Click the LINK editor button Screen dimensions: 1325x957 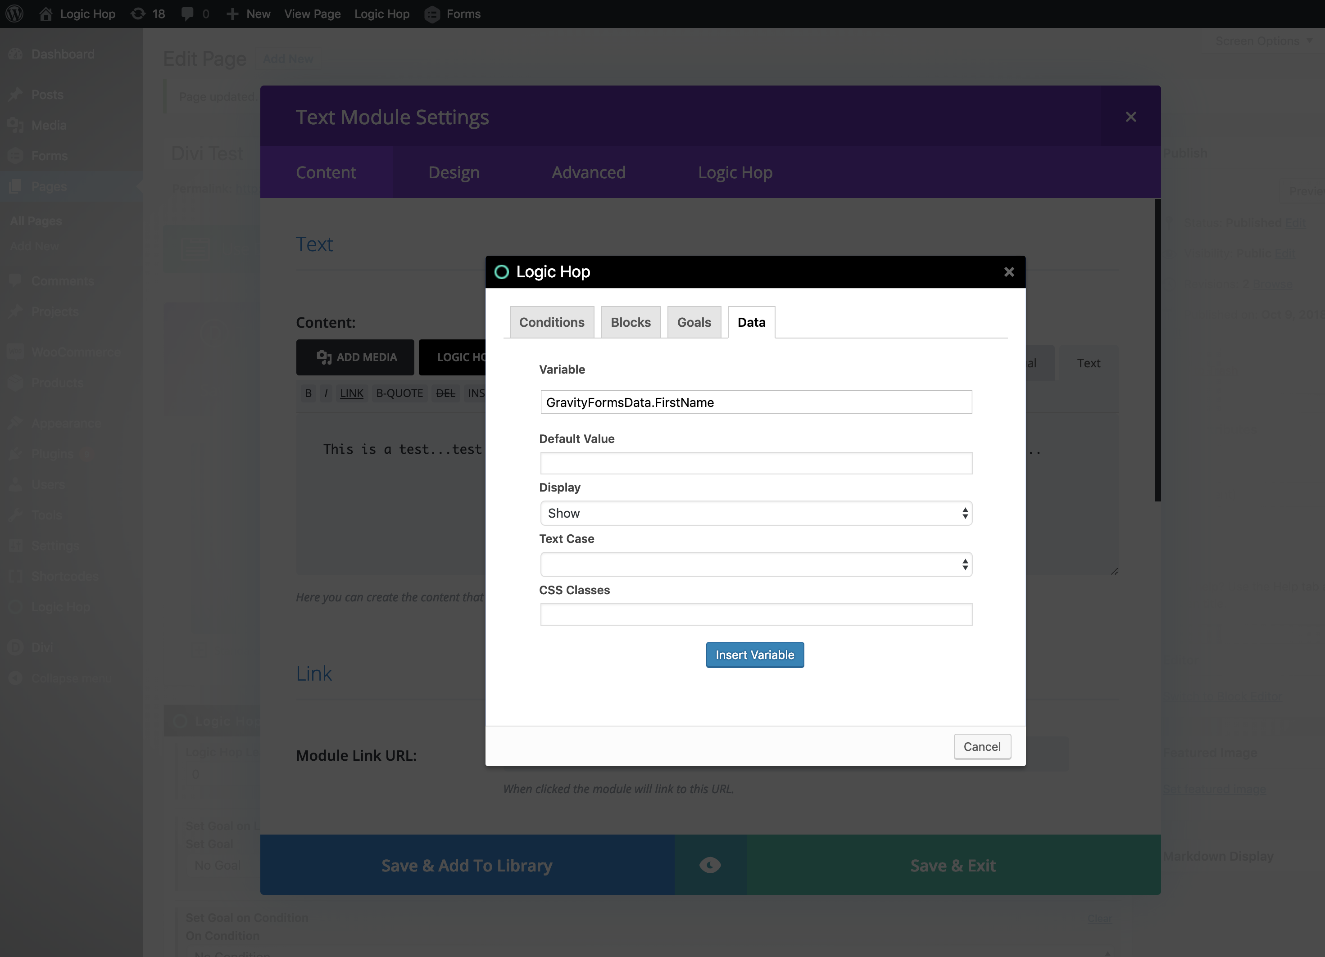pyautogui.click(x=352, y=393)
